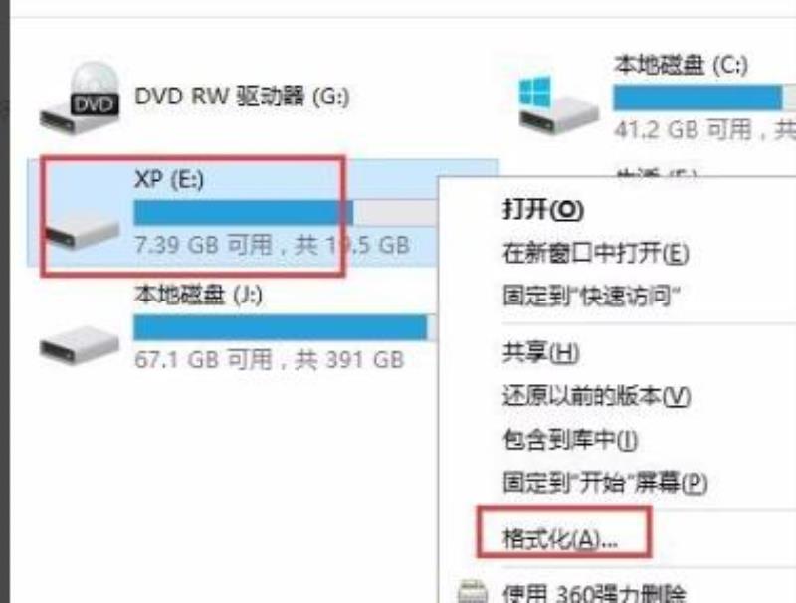Click 格式化(A)... to format the drive
Image resolution: width=796 pixels, height=603 pixels.
click(x=559, y=538)
